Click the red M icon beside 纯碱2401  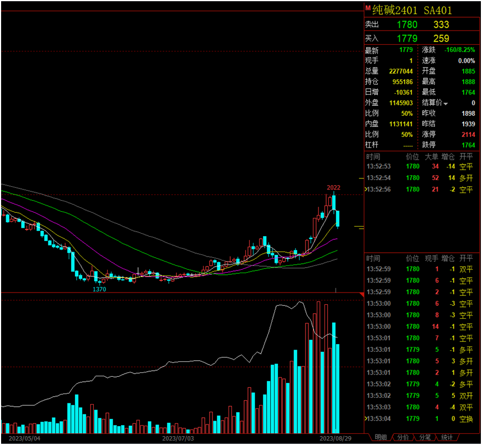pyautogui.click(x=368, y=8)
